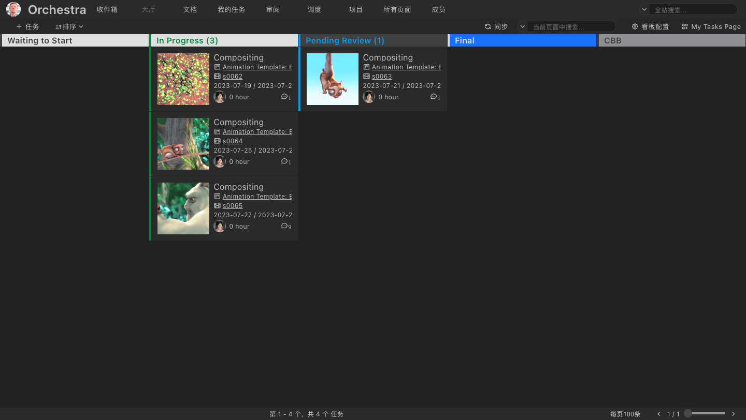Expand the global search dropdown arrow
The width and height of the screenshot is (746, 420).
click(644, 10)
